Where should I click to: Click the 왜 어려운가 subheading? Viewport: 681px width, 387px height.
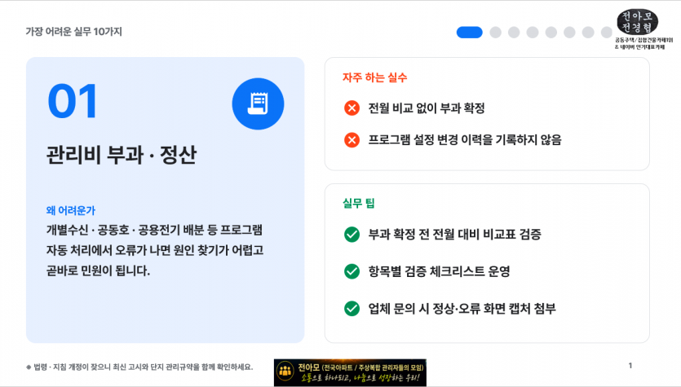click(71, 210)
